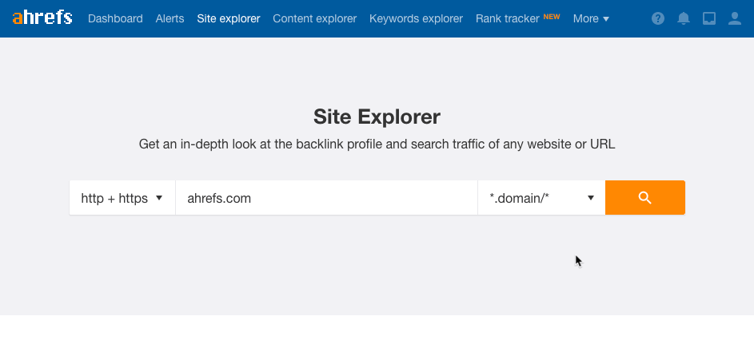
Task: Switch to Content explorer
Action: (x=314, y=18)
